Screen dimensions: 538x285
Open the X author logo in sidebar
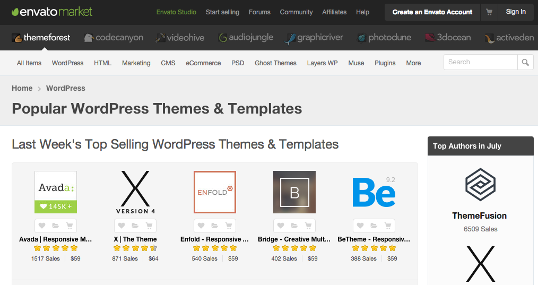480,264
